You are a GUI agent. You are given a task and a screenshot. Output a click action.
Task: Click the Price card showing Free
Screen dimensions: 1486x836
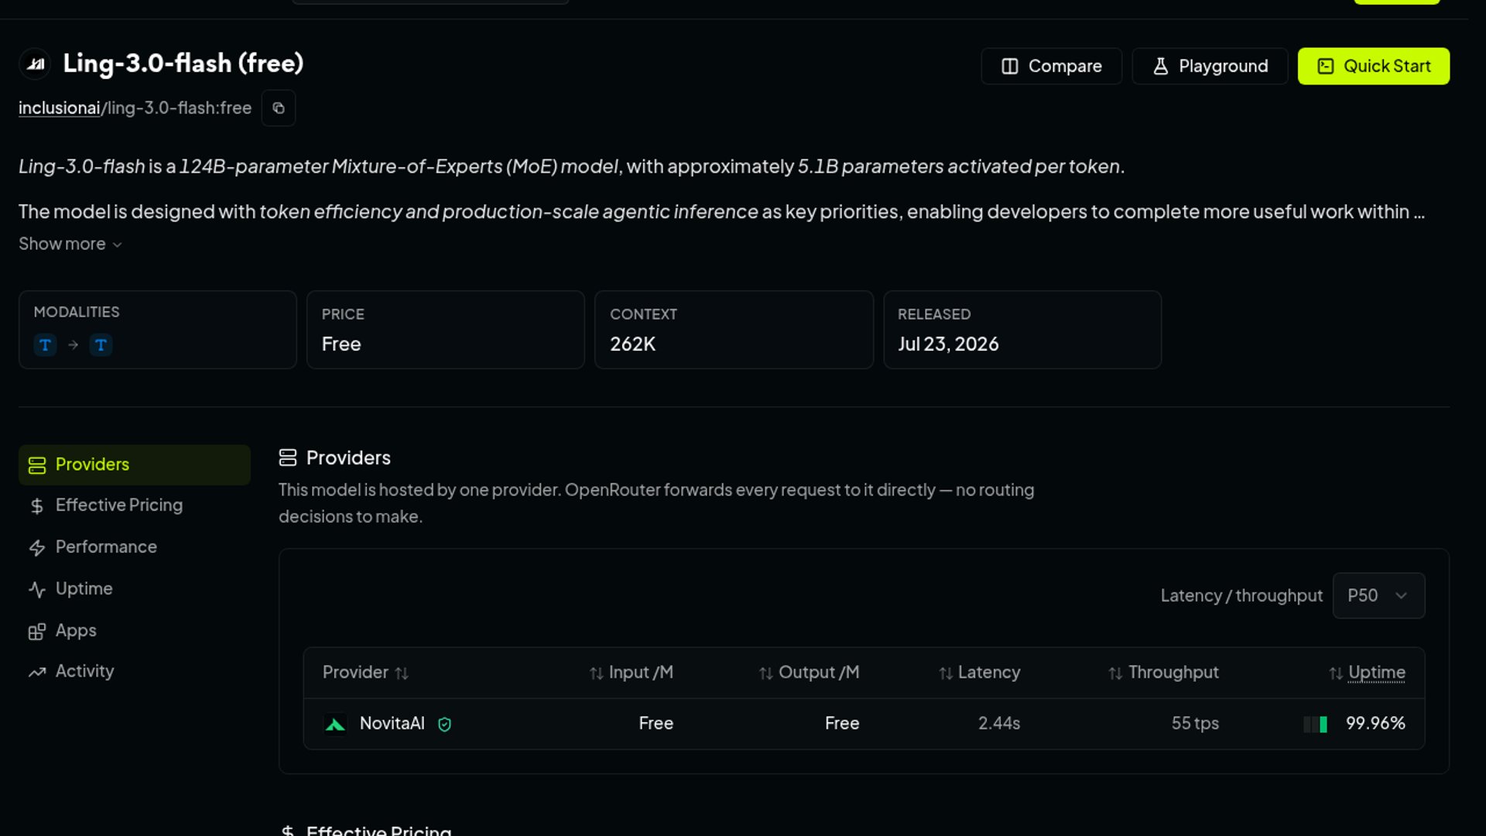[446, 330]
